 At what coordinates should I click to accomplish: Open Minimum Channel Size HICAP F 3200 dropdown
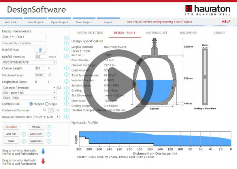click(46, 117)
